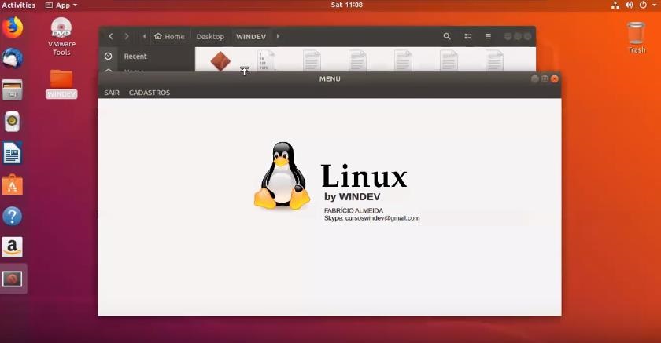Open LibreOffice Writer from the dock
This screenshot has width=661, height=343.
[x=13, y=153]
